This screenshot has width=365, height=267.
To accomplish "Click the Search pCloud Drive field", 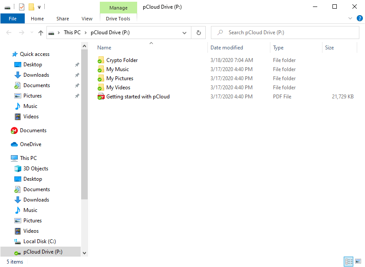I will [x=285, y=33].
